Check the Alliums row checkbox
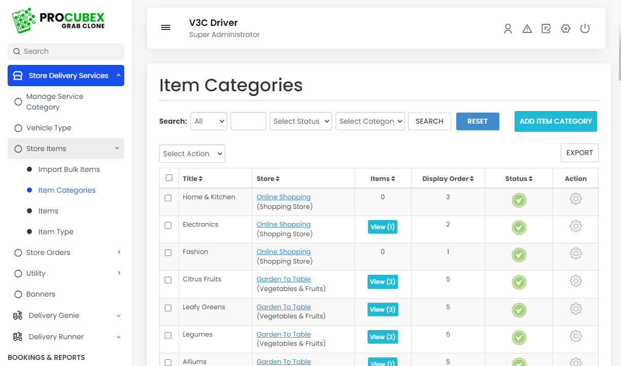621x366 pixels. click(168, 362)
